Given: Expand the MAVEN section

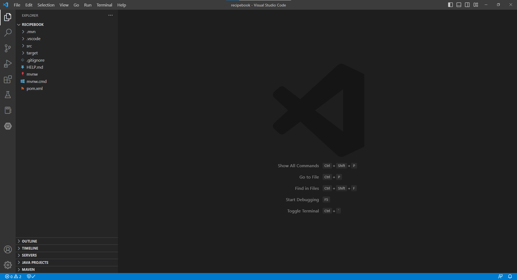Looking at the screenshot, I should click(28, 269).
